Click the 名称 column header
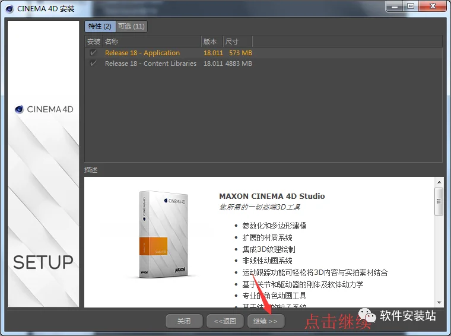This screenshot has height=336, width=451. click(151, 42)
